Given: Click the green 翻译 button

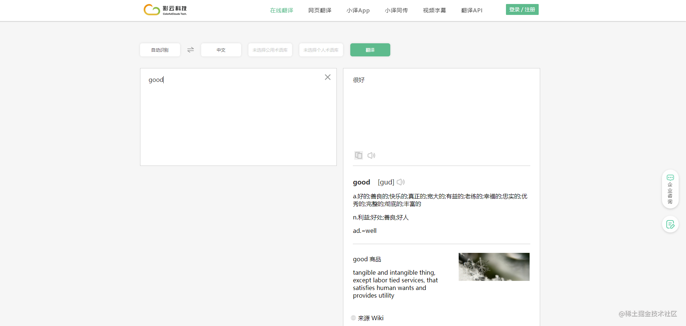Looking at the screenshot, I should pos(370,50).
